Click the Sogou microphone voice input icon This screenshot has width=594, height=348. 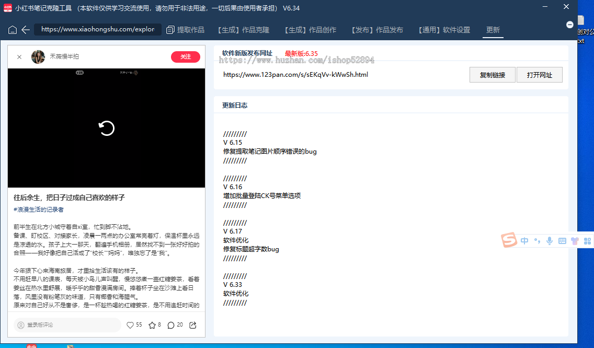click(550, 241)
